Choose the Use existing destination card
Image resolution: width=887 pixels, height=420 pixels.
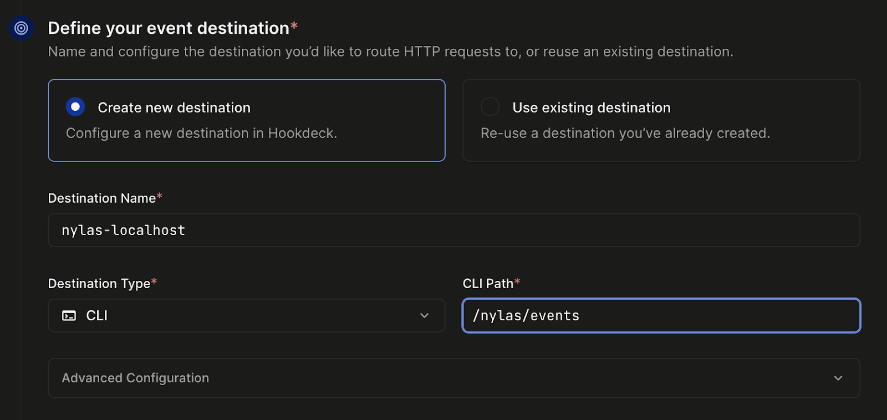pos(661,120)
